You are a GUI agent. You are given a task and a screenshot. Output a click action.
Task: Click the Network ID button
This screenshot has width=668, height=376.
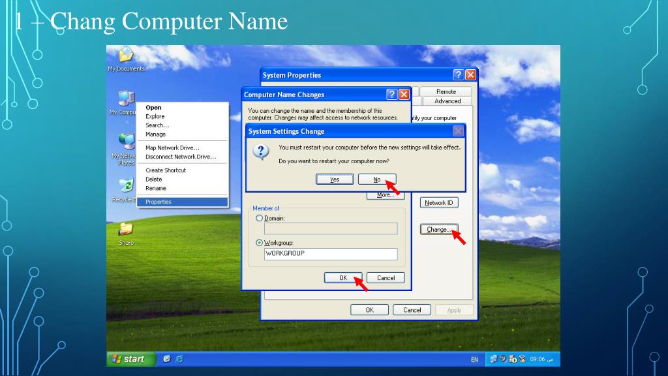click(x=439, y=203)
